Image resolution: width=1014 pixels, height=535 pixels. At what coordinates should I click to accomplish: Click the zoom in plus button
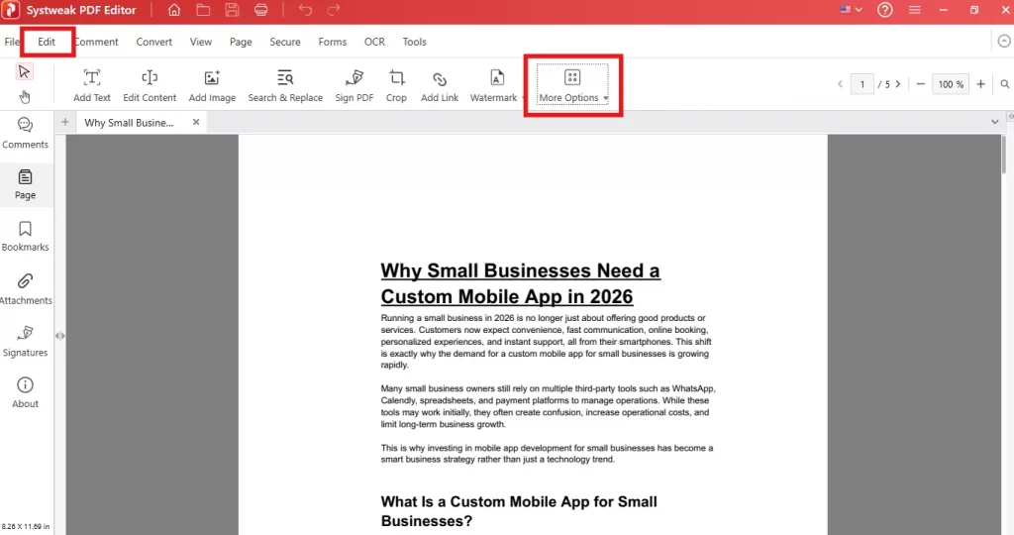tap(981, 84)
